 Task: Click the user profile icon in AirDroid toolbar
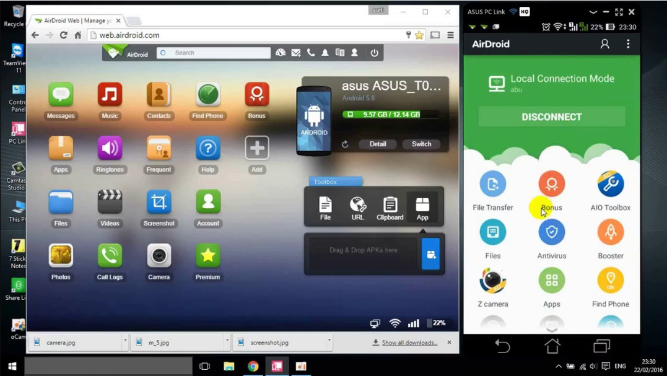coord(354,53)
